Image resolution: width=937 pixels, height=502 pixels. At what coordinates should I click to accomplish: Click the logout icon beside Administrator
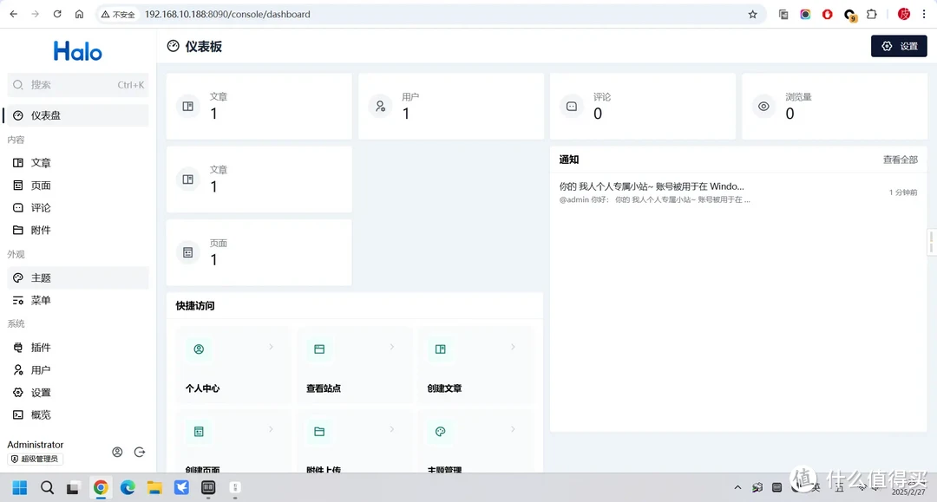(140, 451)
